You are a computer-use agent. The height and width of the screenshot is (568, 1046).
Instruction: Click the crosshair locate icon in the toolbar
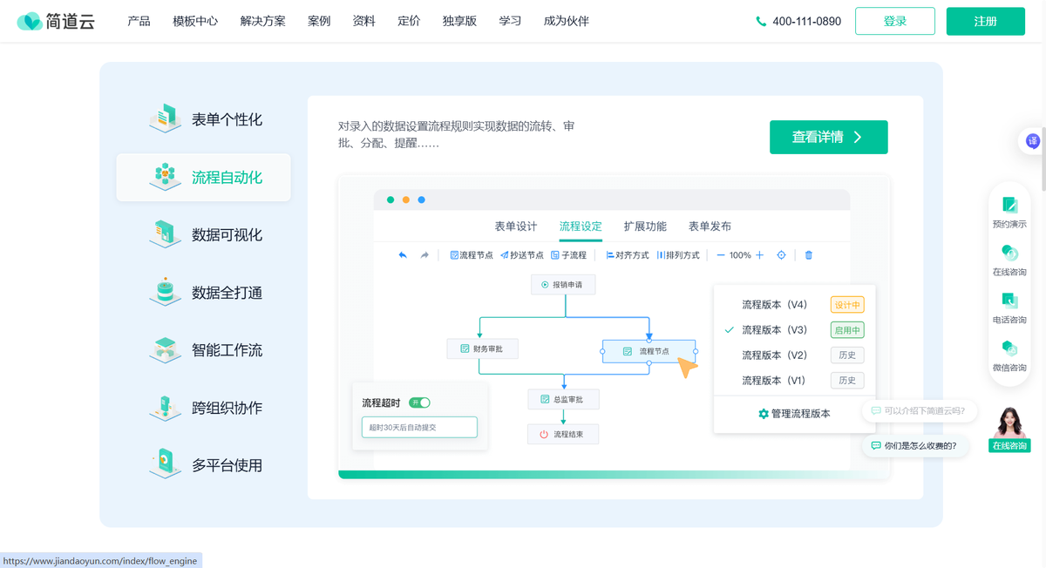780,255
